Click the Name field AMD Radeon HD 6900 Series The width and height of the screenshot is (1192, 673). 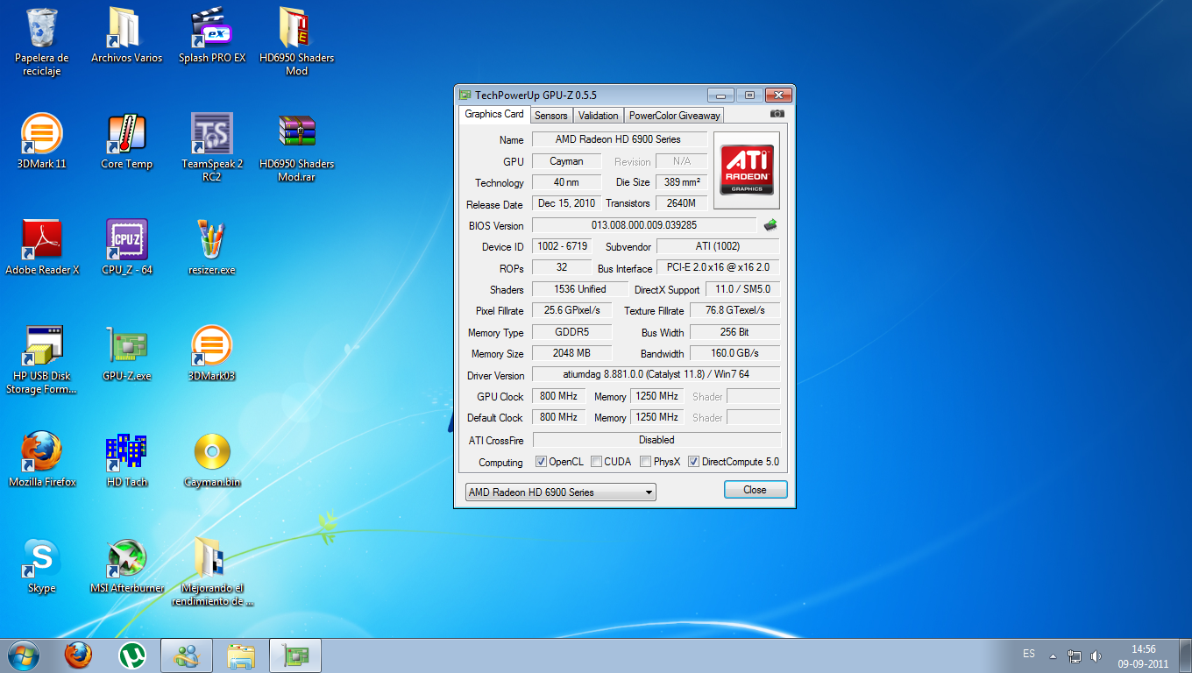tap(619, 139)
